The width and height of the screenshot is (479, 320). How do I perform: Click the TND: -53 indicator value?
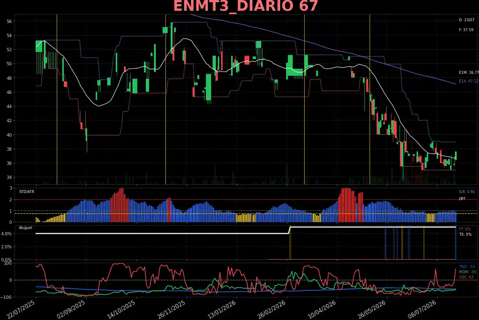tap(467, 267)
